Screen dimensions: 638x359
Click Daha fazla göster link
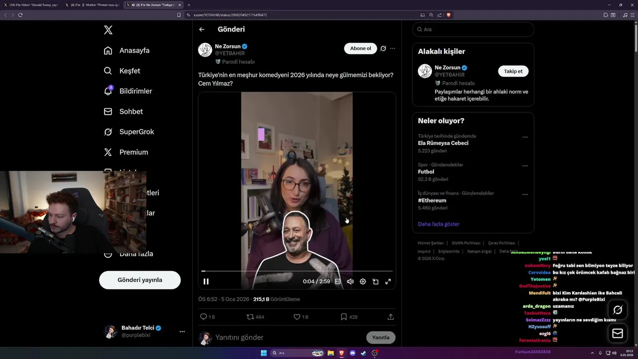pos(439,224)
